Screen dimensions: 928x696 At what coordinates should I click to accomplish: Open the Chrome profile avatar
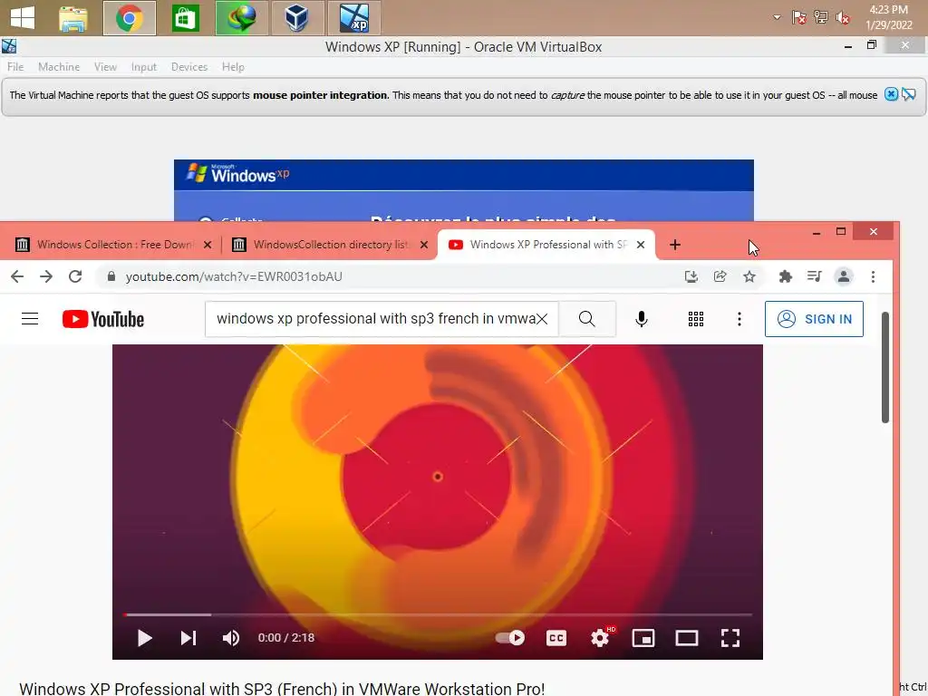point(844,276)
